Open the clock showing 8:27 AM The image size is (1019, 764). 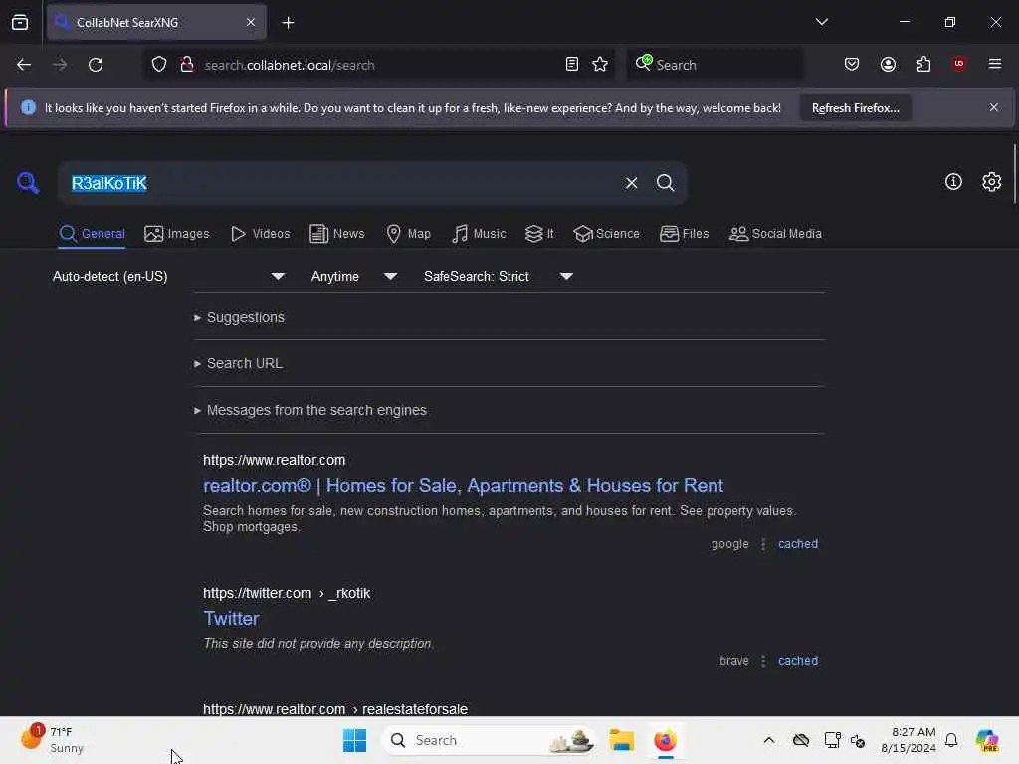pyautogui.click(x=908, y=740)
